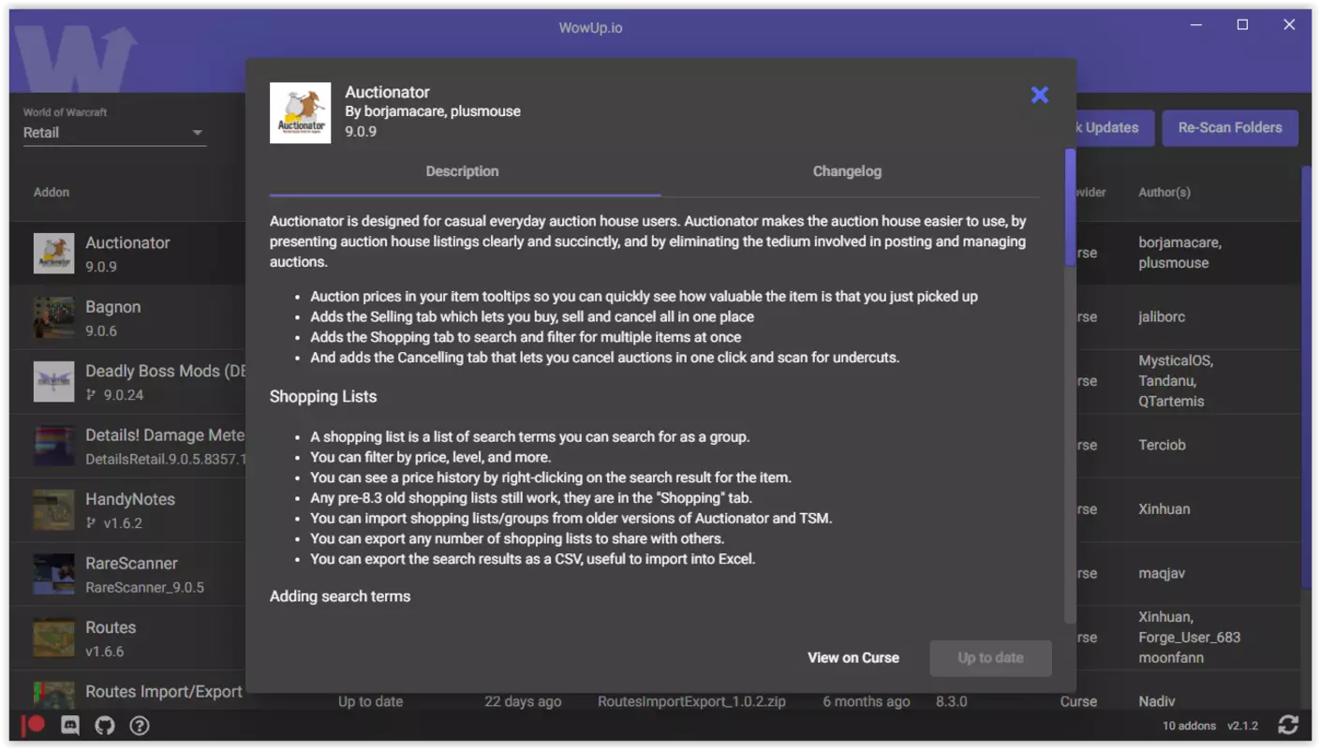Maximize the WowUp.io window
The height and width of the screenshot is (749, 1320).
pyautogui.click(x=1242, y=25)
